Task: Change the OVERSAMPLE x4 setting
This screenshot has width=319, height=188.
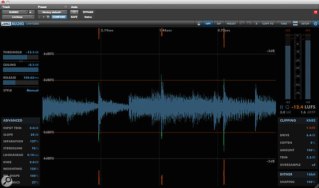Action: click(x=313, y=165)
